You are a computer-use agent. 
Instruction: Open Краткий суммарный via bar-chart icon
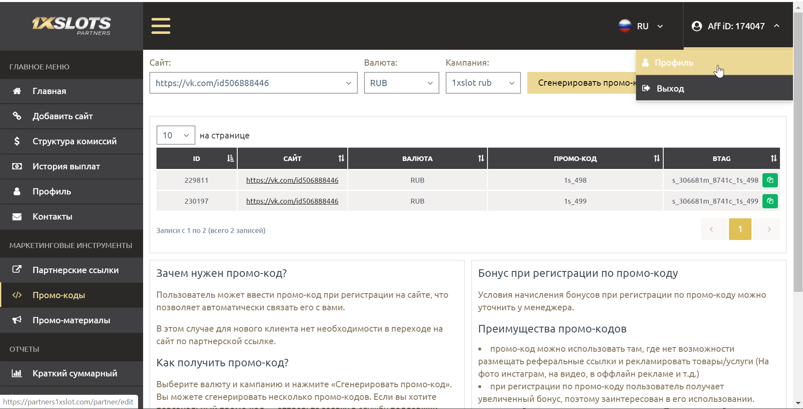click(17, 373)
